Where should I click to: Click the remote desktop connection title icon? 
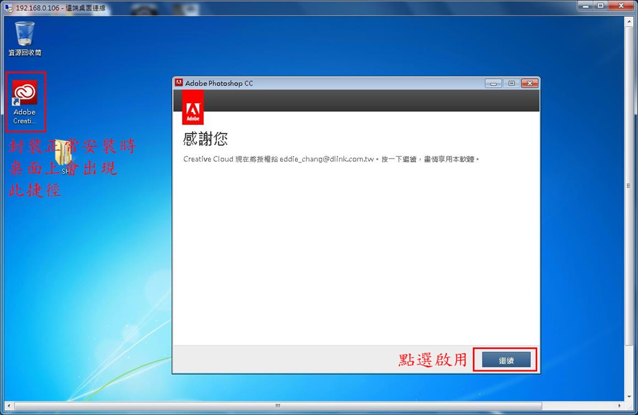tap(8, 7)
